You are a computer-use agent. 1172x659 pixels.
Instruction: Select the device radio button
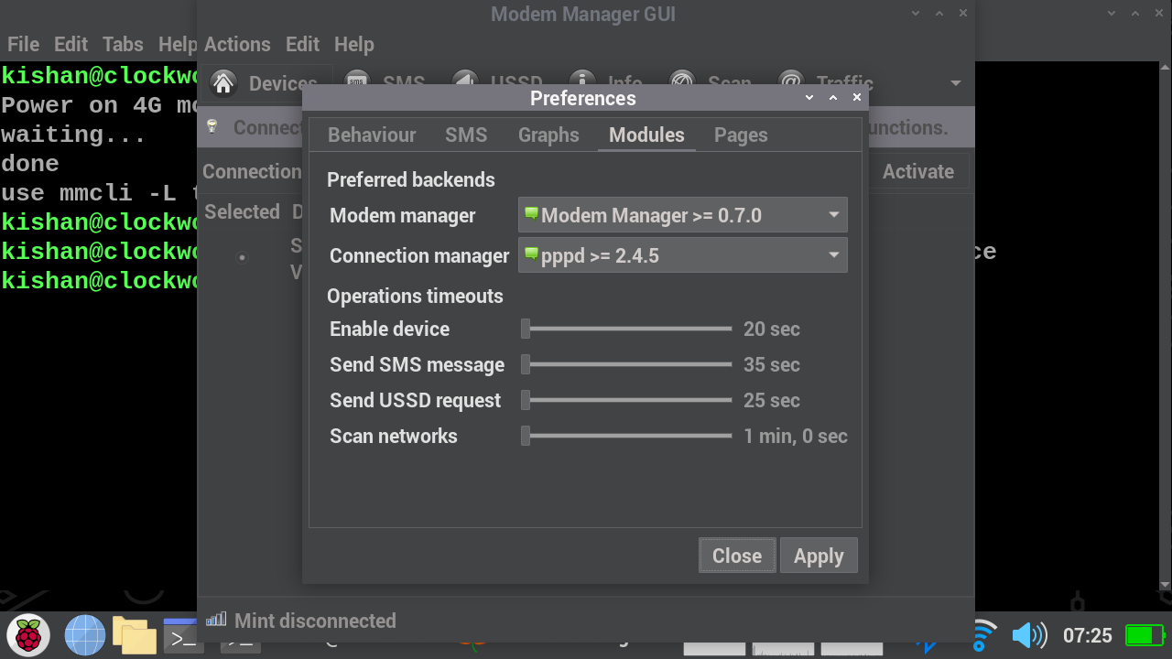242,257
